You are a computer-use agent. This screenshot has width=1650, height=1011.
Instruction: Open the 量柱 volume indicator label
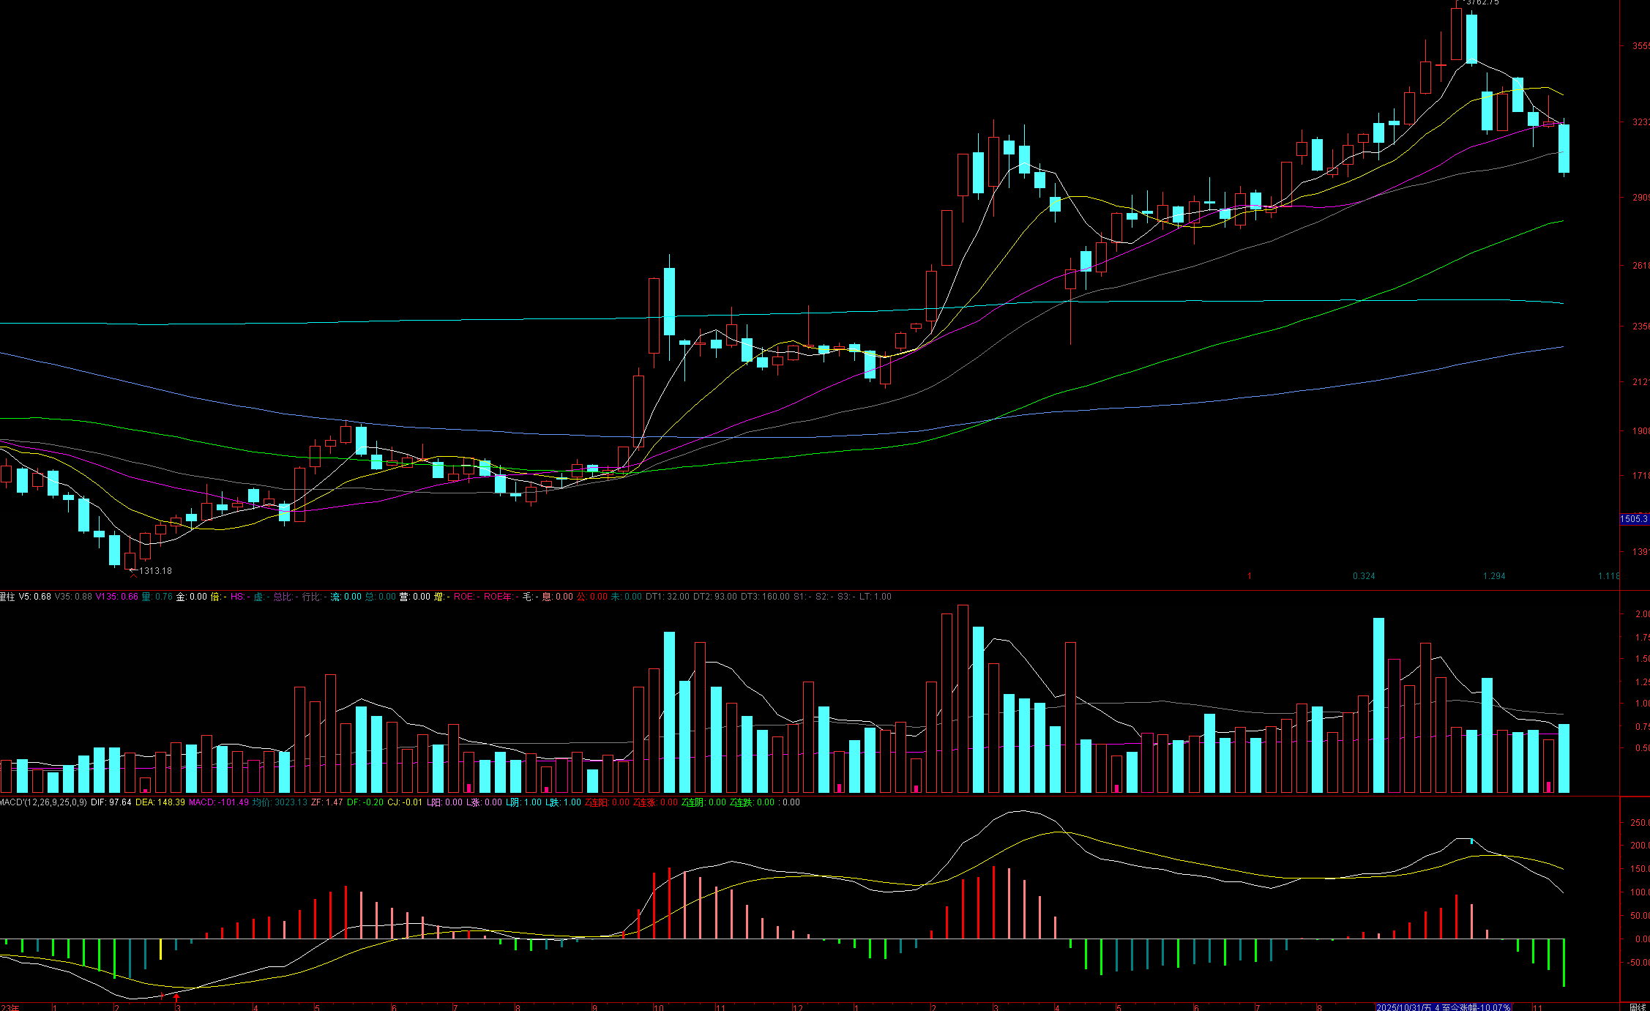click(x=7, y=597)
